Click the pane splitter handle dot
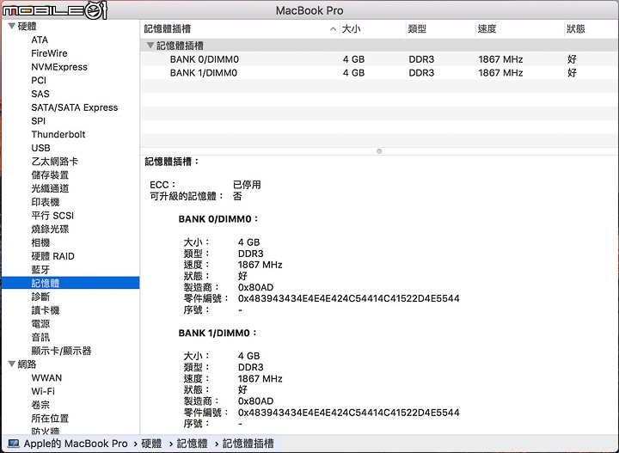 coord(379,151)
